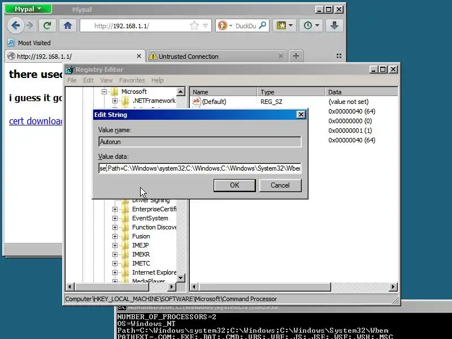Open a new browser tab
Viewport: 452px width, 339px height.
click(x=295, y=56)
